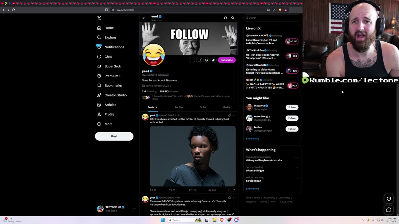Follow AaronHongry
399x224 pixels.
click(292, 118)
